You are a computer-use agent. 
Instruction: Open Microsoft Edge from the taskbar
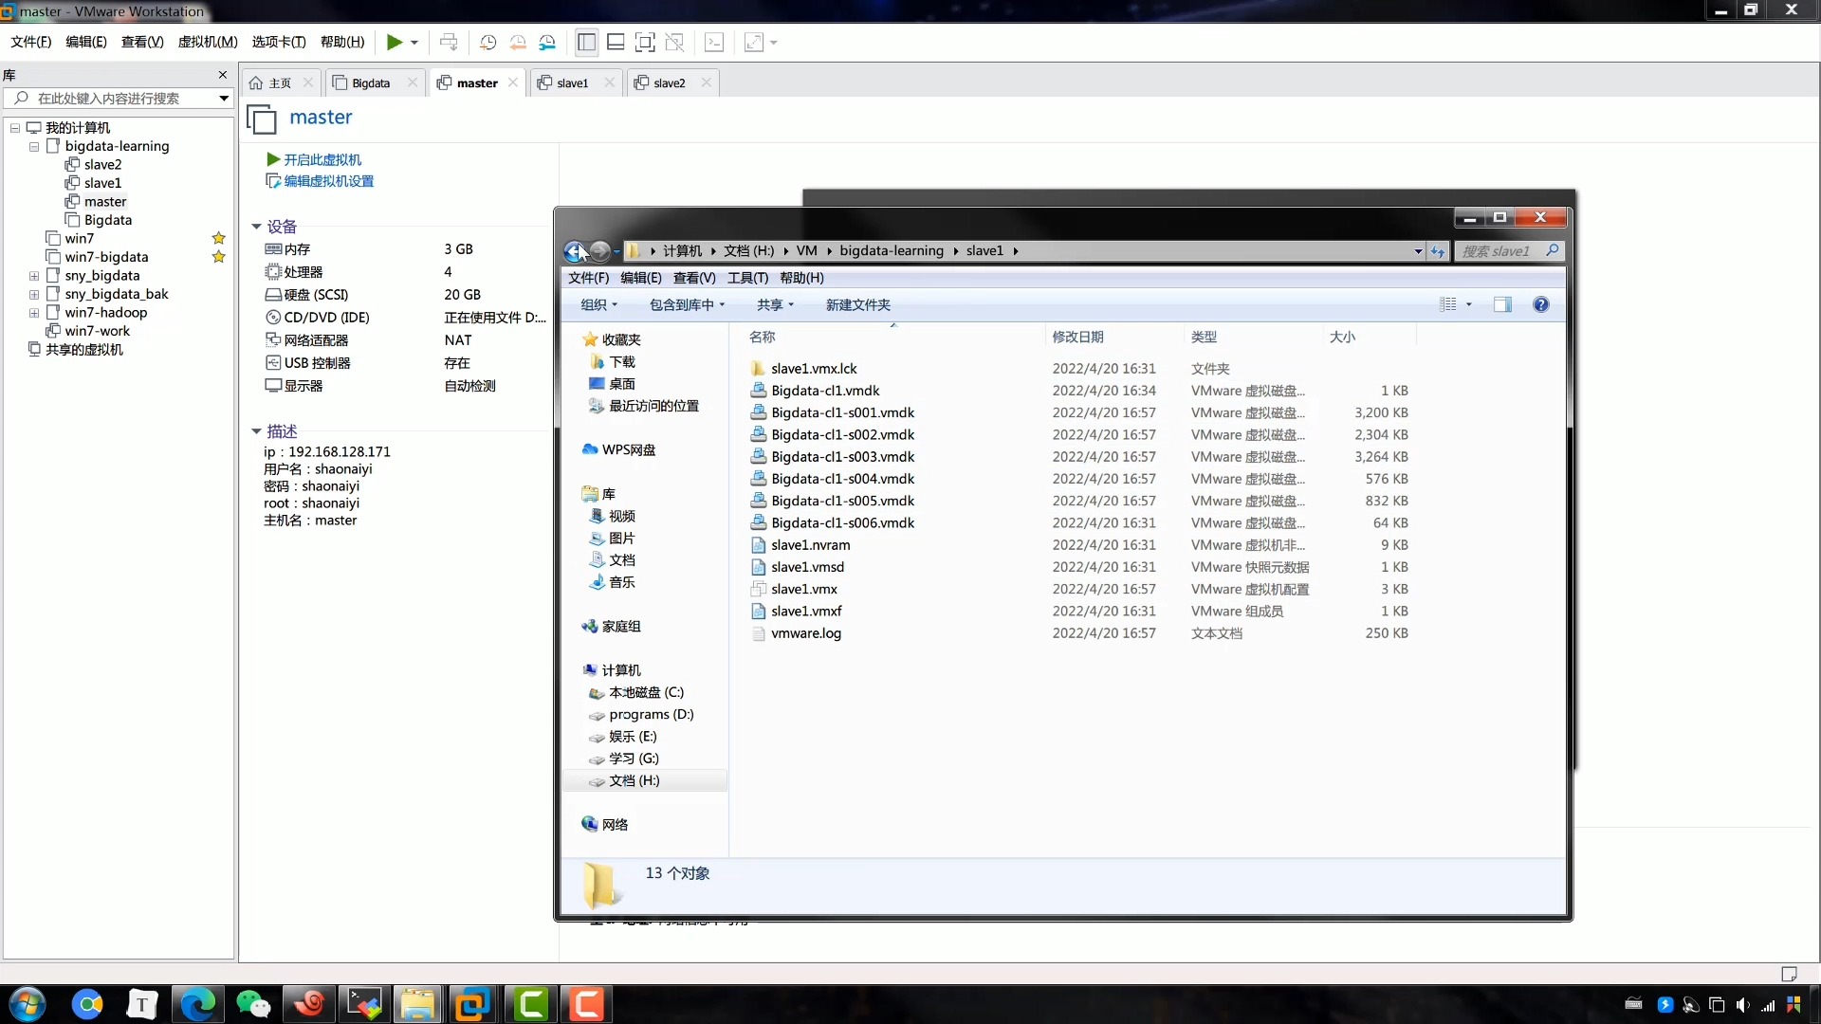[197, 1004]
